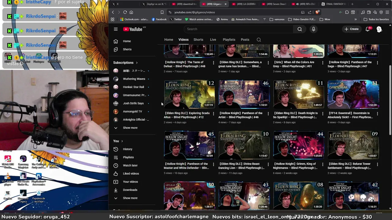The height and width of the screenshot is (220, 392).
Task: Open the YouTube guide hamburger menu
Action: (116, 29)
